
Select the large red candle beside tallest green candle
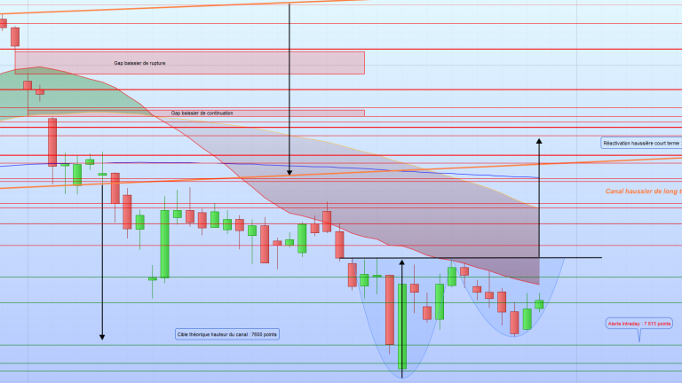(389, 309)
